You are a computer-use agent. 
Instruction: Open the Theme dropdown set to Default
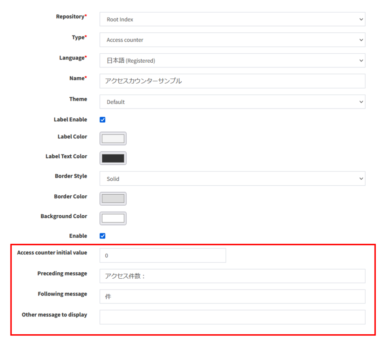pyautogui.click(x=232, y=102)
